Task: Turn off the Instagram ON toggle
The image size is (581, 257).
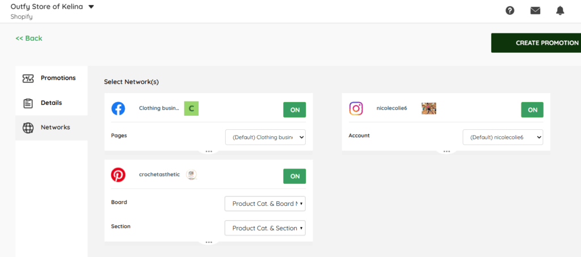Action: coord(532,109)
